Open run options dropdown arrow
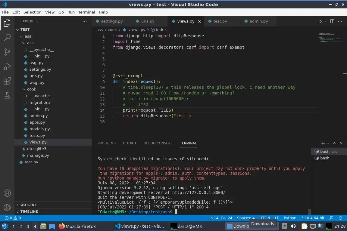This screenshot has width=347, height=231. coord(325,21)
